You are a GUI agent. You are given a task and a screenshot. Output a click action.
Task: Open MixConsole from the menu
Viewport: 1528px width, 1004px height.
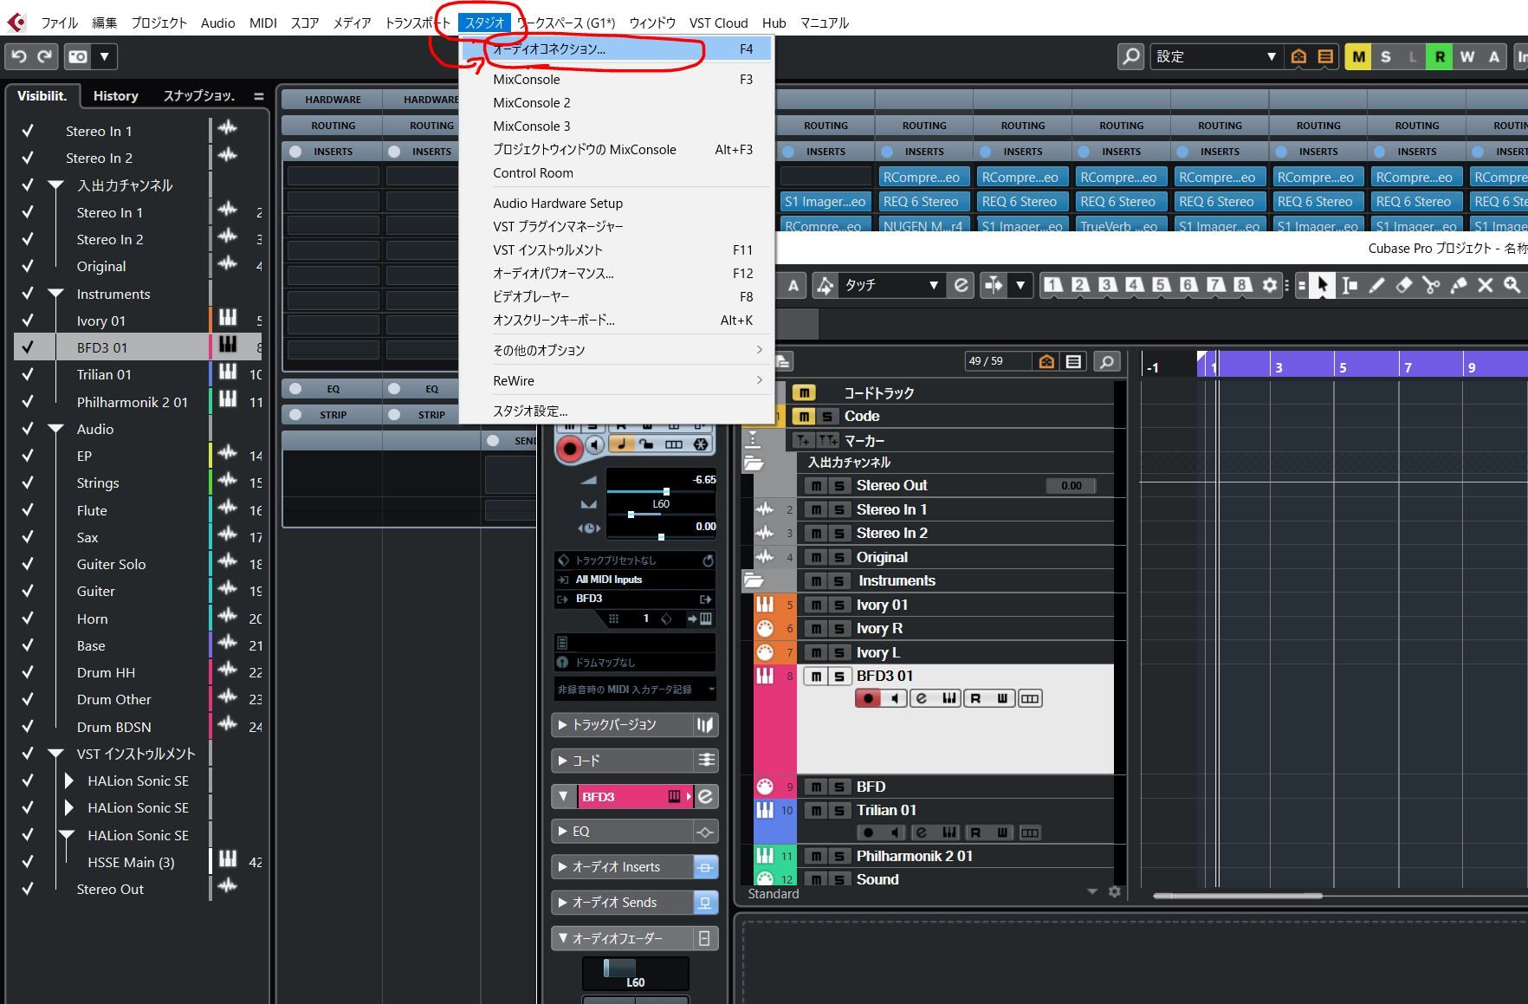coord(617,79)
